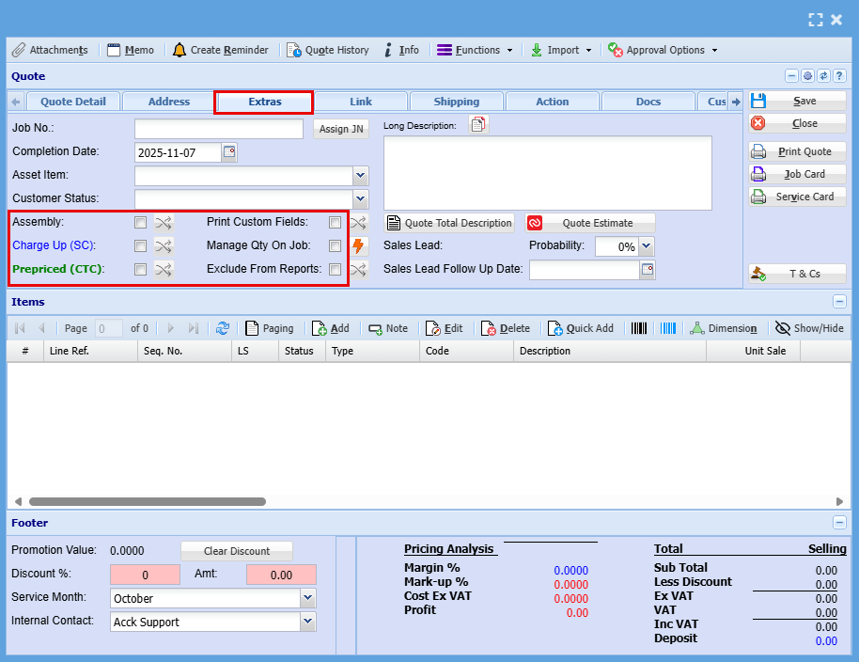859x662 pixels.
Task: Open Create Reminder bell icon
Action: pyautogui.click(x=180, y=50)
